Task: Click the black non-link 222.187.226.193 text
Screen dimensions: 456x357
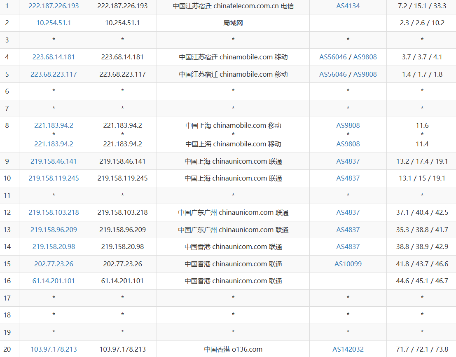Action: (x=122, y=6)
